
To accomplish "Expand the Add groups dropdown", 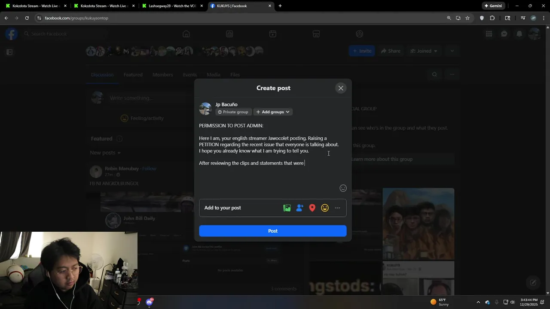I will pos(273,112).
